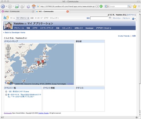Click the search magnifier button
The height and width of the screenshot is (119, 141).
pos(129,6)
